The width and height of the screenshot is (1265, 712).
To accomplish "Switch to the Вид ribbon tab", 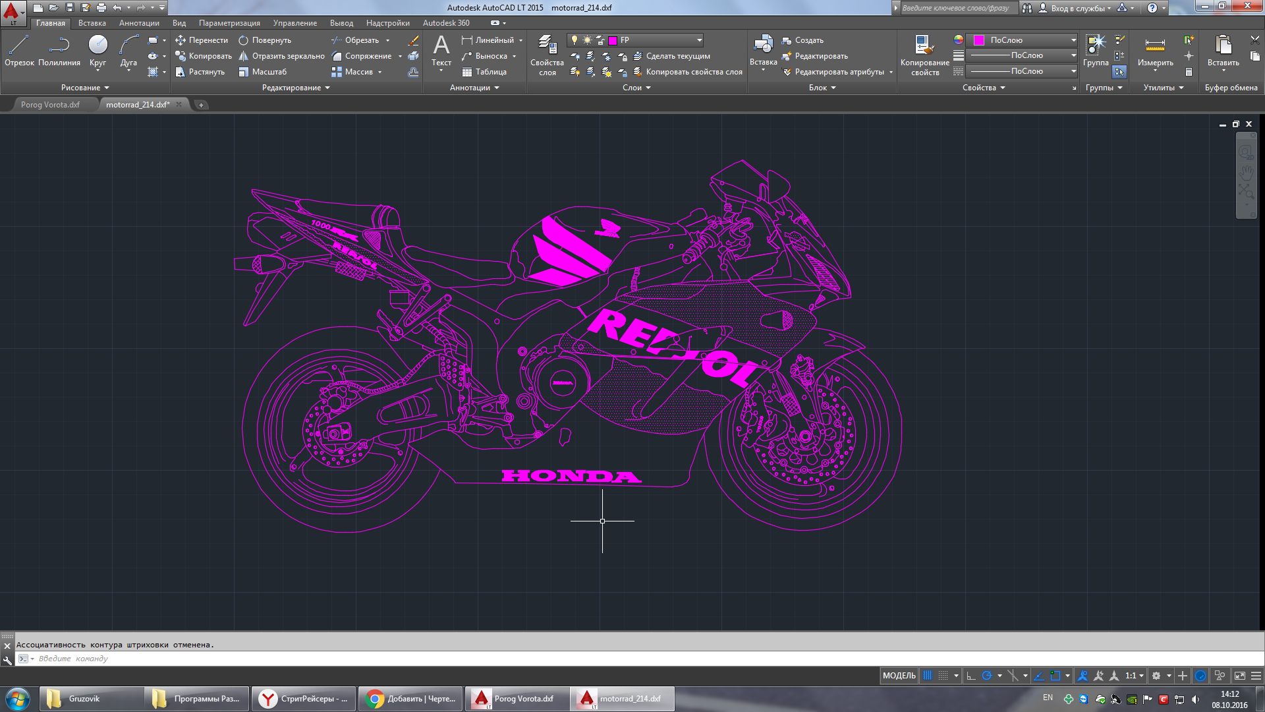I will pyautogui.click(x=179, y=23).
